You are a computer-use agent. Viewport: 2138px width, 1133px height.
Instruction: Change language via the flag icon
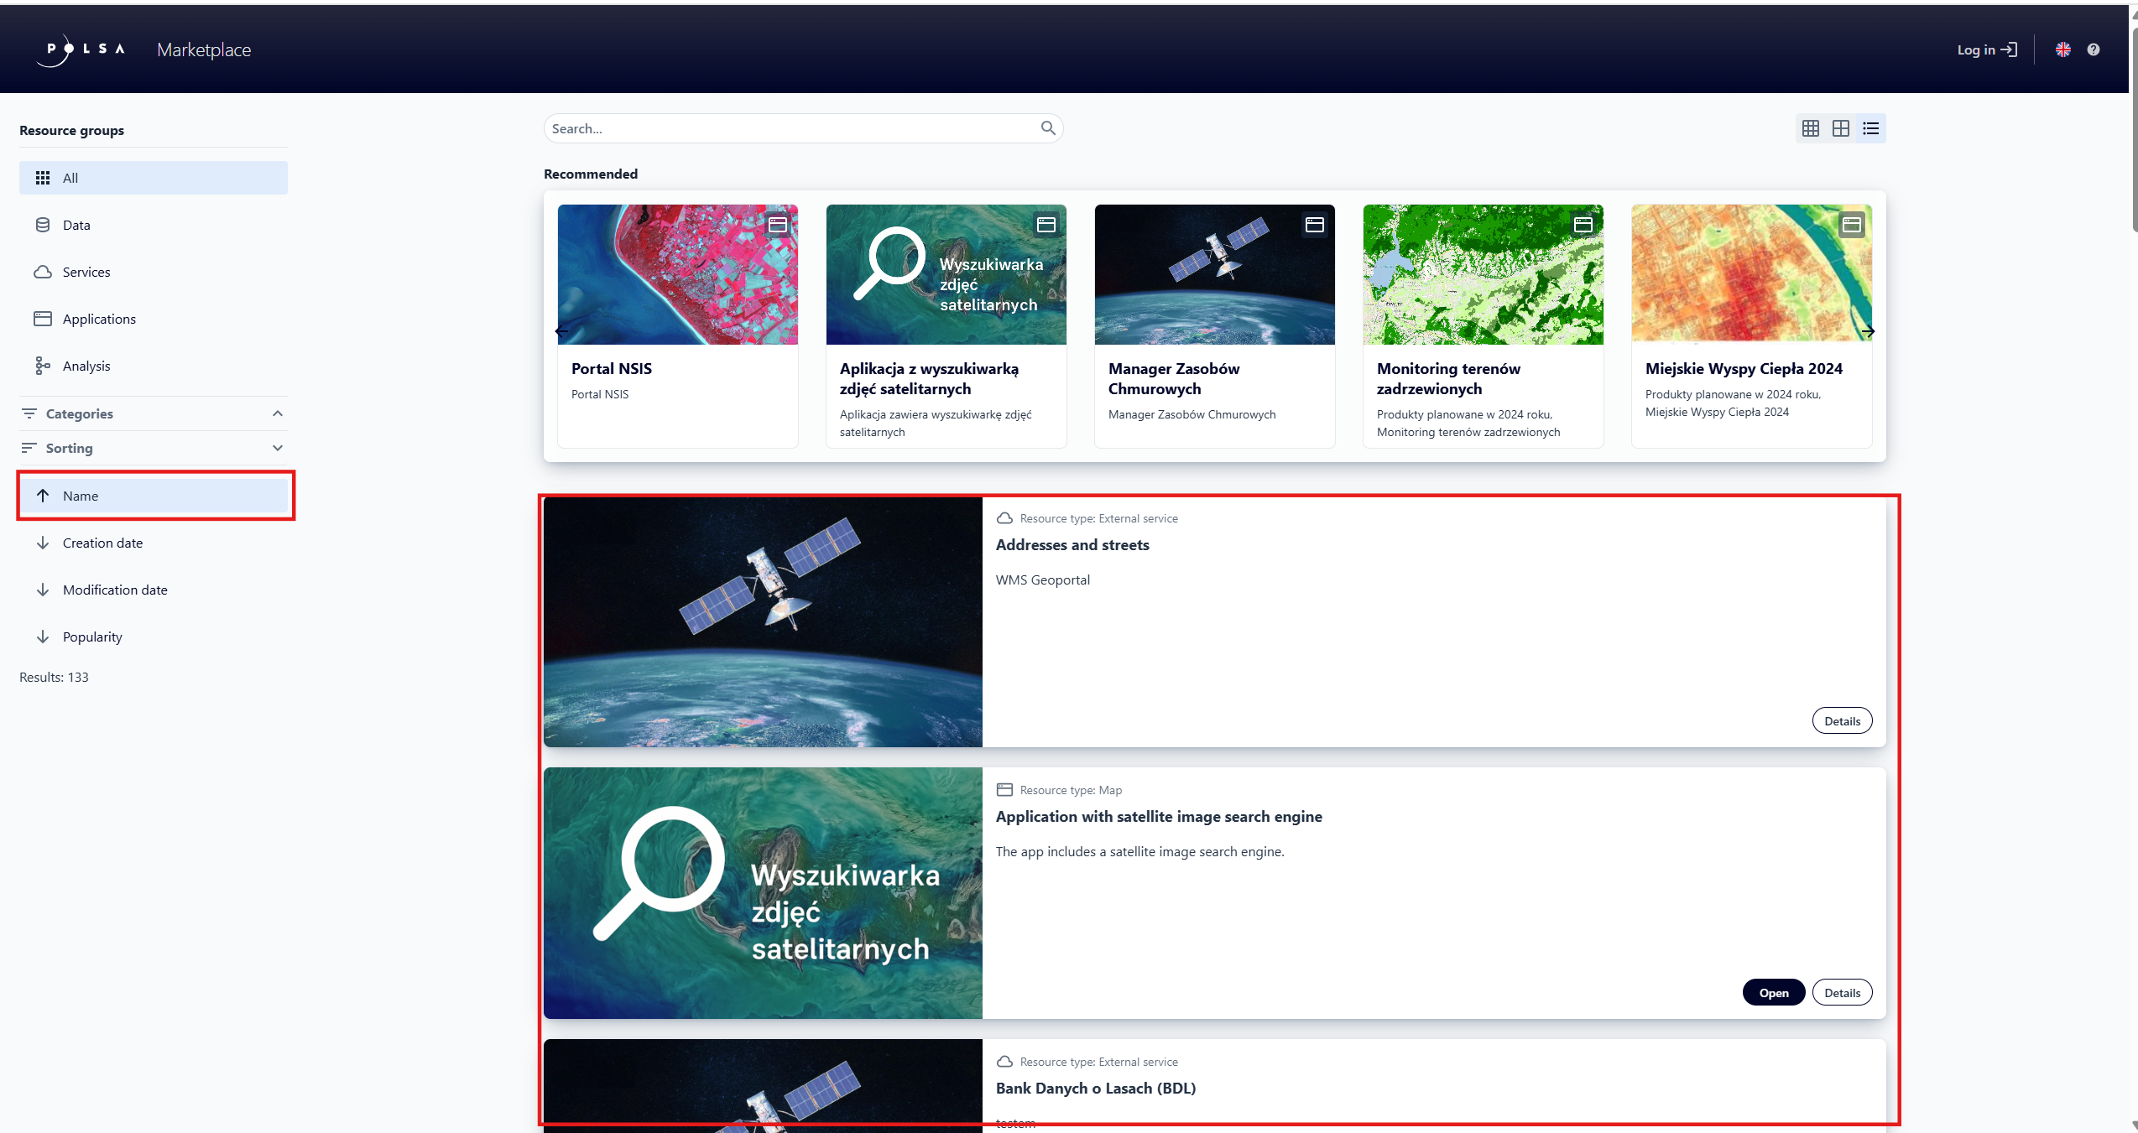pos(2062,49)
